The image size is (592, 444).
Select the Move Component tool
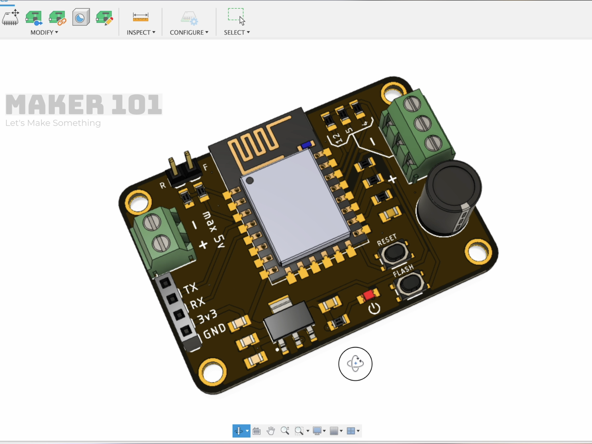(10, 18)
